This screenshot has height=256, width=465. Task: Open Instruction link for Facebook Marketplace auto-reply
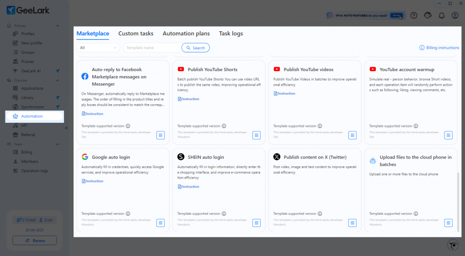coord(93,114)
